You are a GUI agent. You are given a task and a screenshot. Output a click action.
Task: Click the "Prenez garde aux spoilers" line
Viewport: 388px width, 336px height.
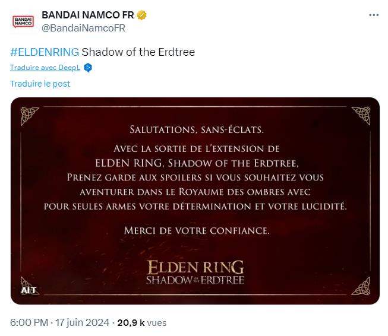195,177
